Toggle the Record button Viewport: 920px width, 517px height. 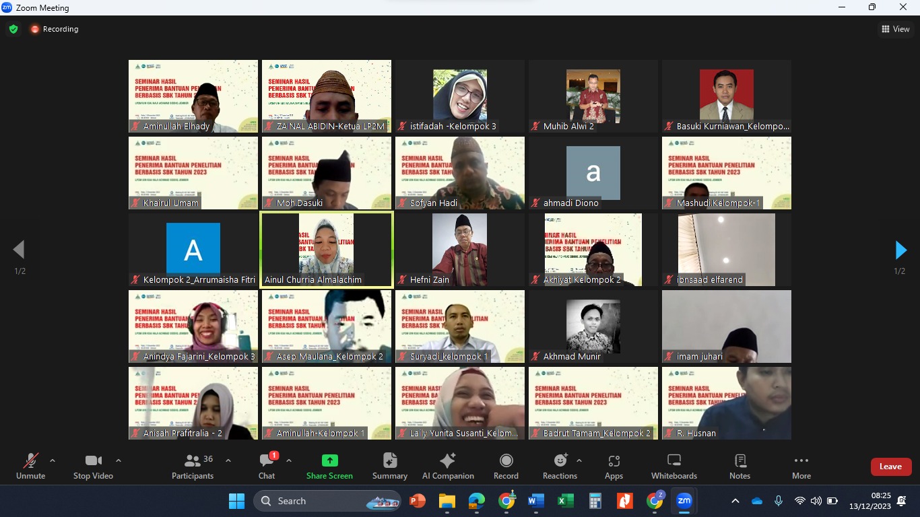[506, 466]
